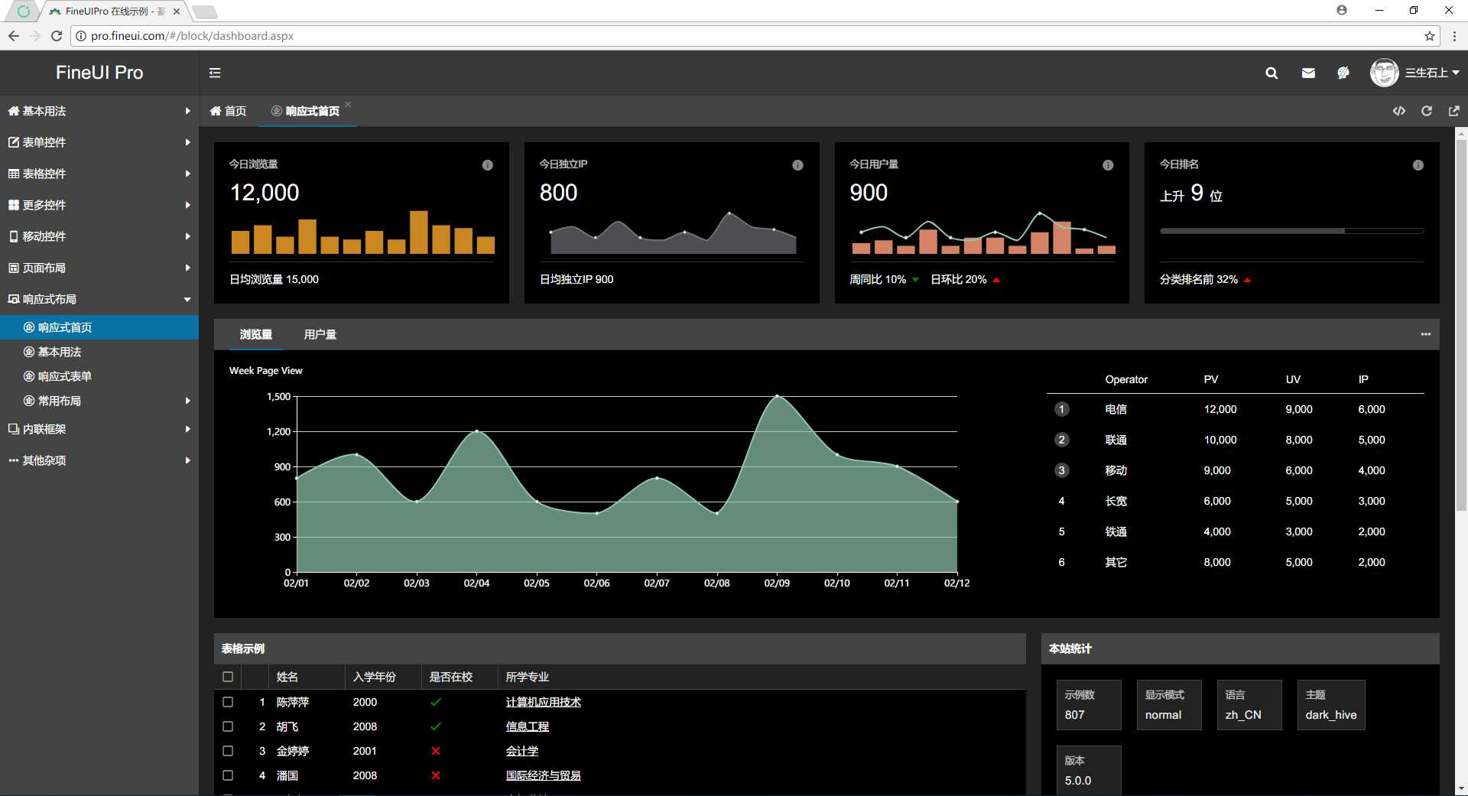The image size is (1468, 796).
Task: Click the 其他杂项 dots icon in sidebar
Action: pyautogui.click(x=14, y=460)
